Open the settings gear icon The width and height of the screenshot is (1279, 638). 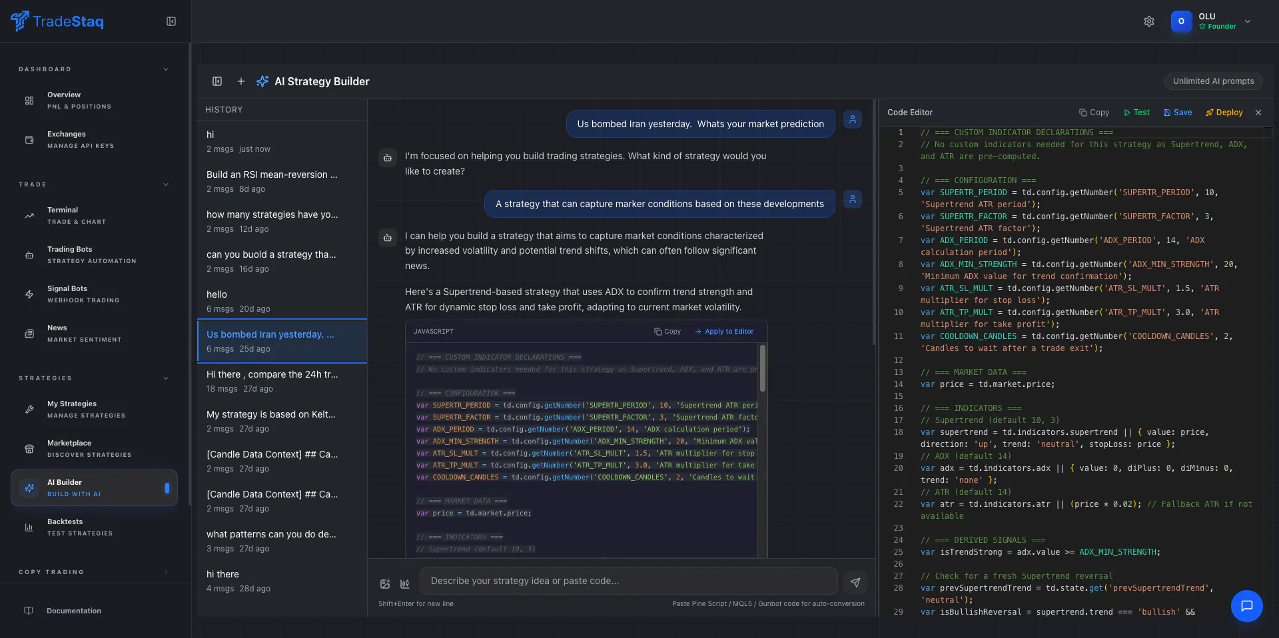[x=1149, y=21]
